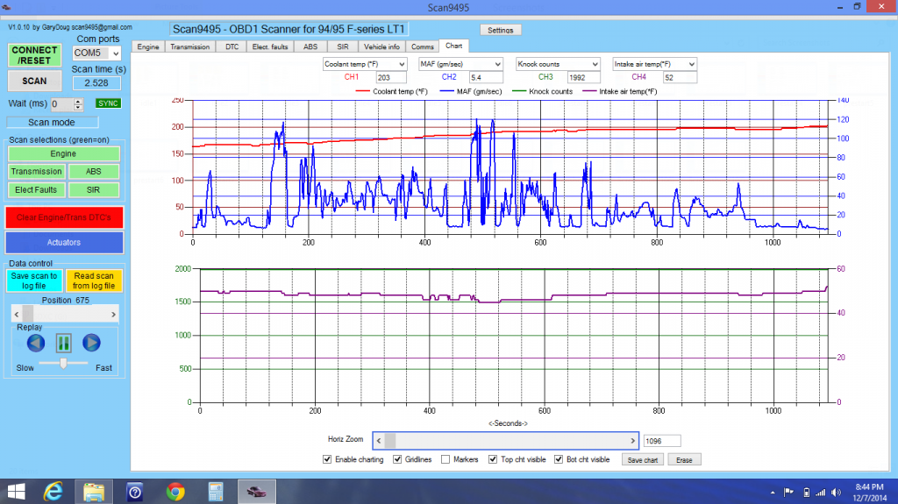The height and width of the screenshot is (504, 898).
Task: Toggle the green SYNC indicator button
Action: (x=108, y=103)
